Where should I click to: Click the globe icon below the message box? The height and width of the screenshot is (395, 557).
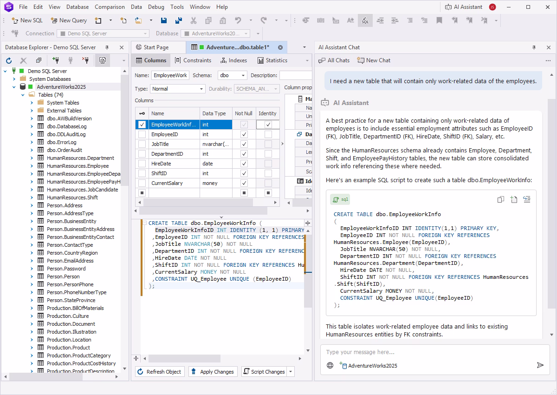coord(330,365)
